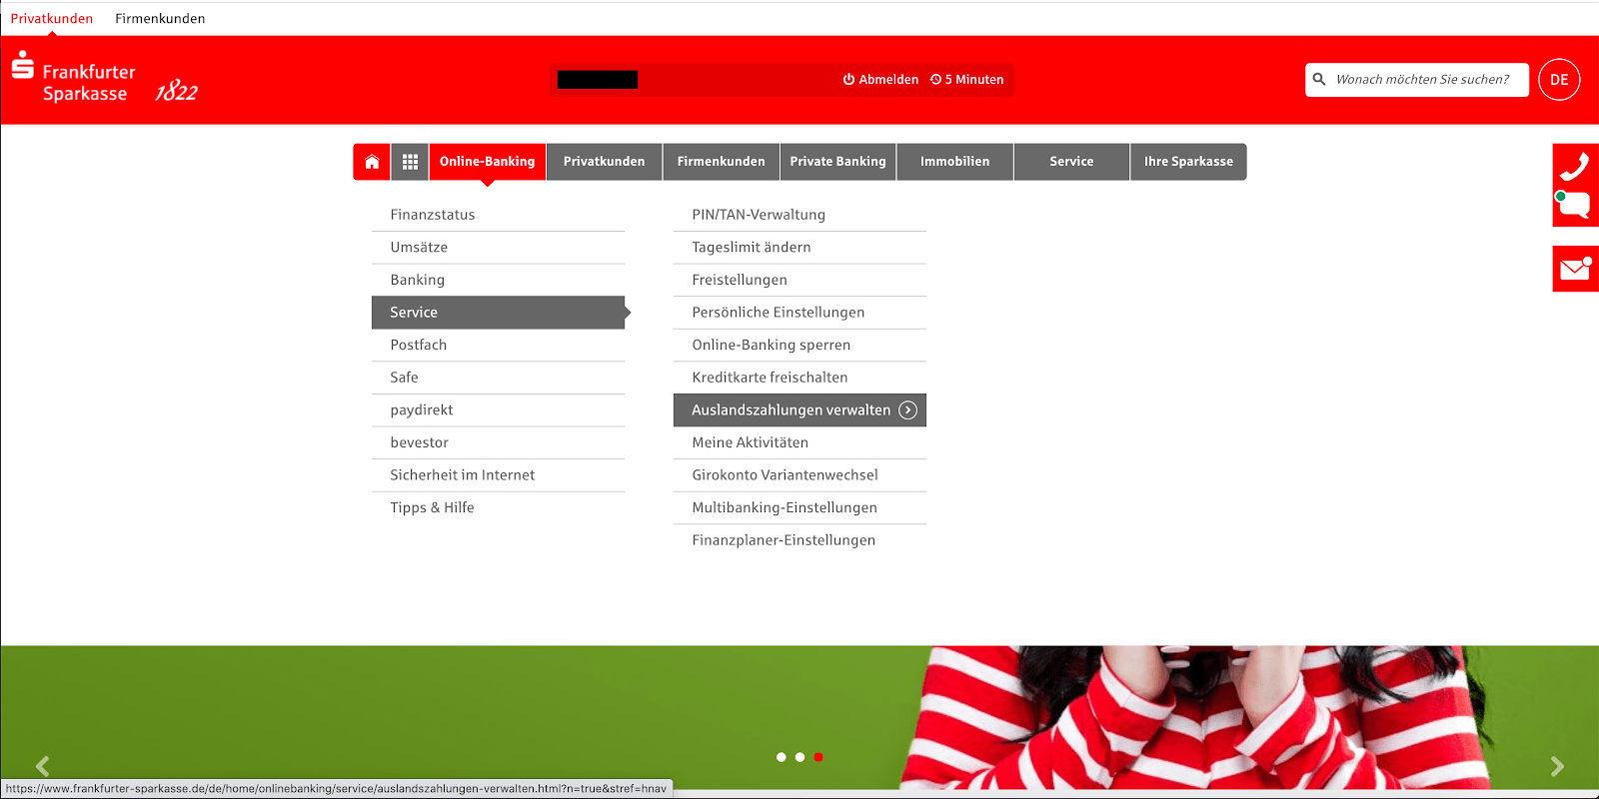Screen dimensions: 1599x799
Task: Click the 5 Minuten session timer
Action: tap(966, 80)
